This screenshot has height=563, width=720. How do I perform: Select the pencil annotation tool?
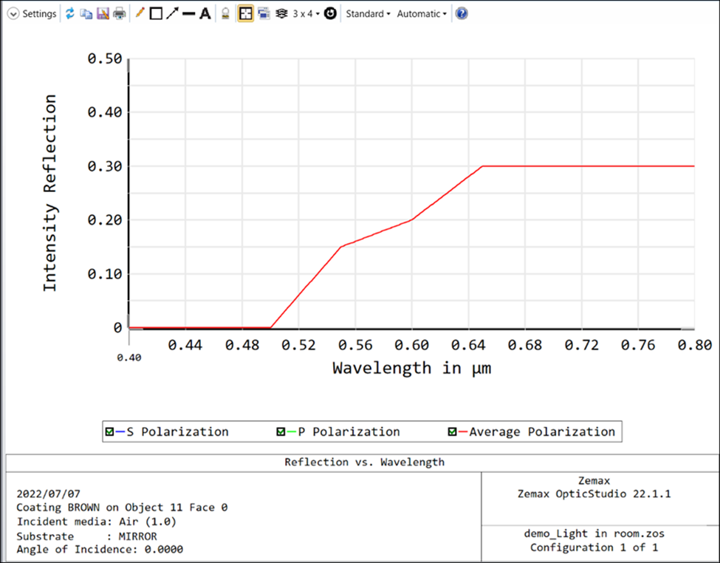140,14
